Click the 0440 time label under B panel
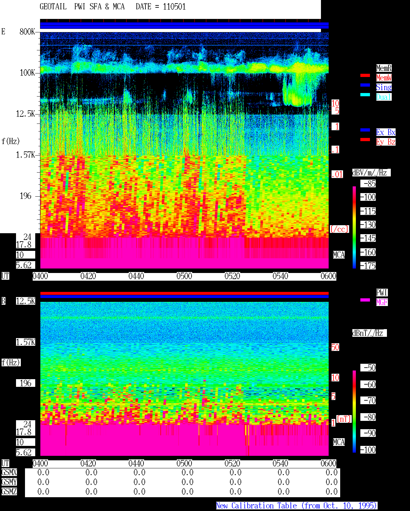The width and height of the screenshot is (410, 511). click(x=136, y=463)
